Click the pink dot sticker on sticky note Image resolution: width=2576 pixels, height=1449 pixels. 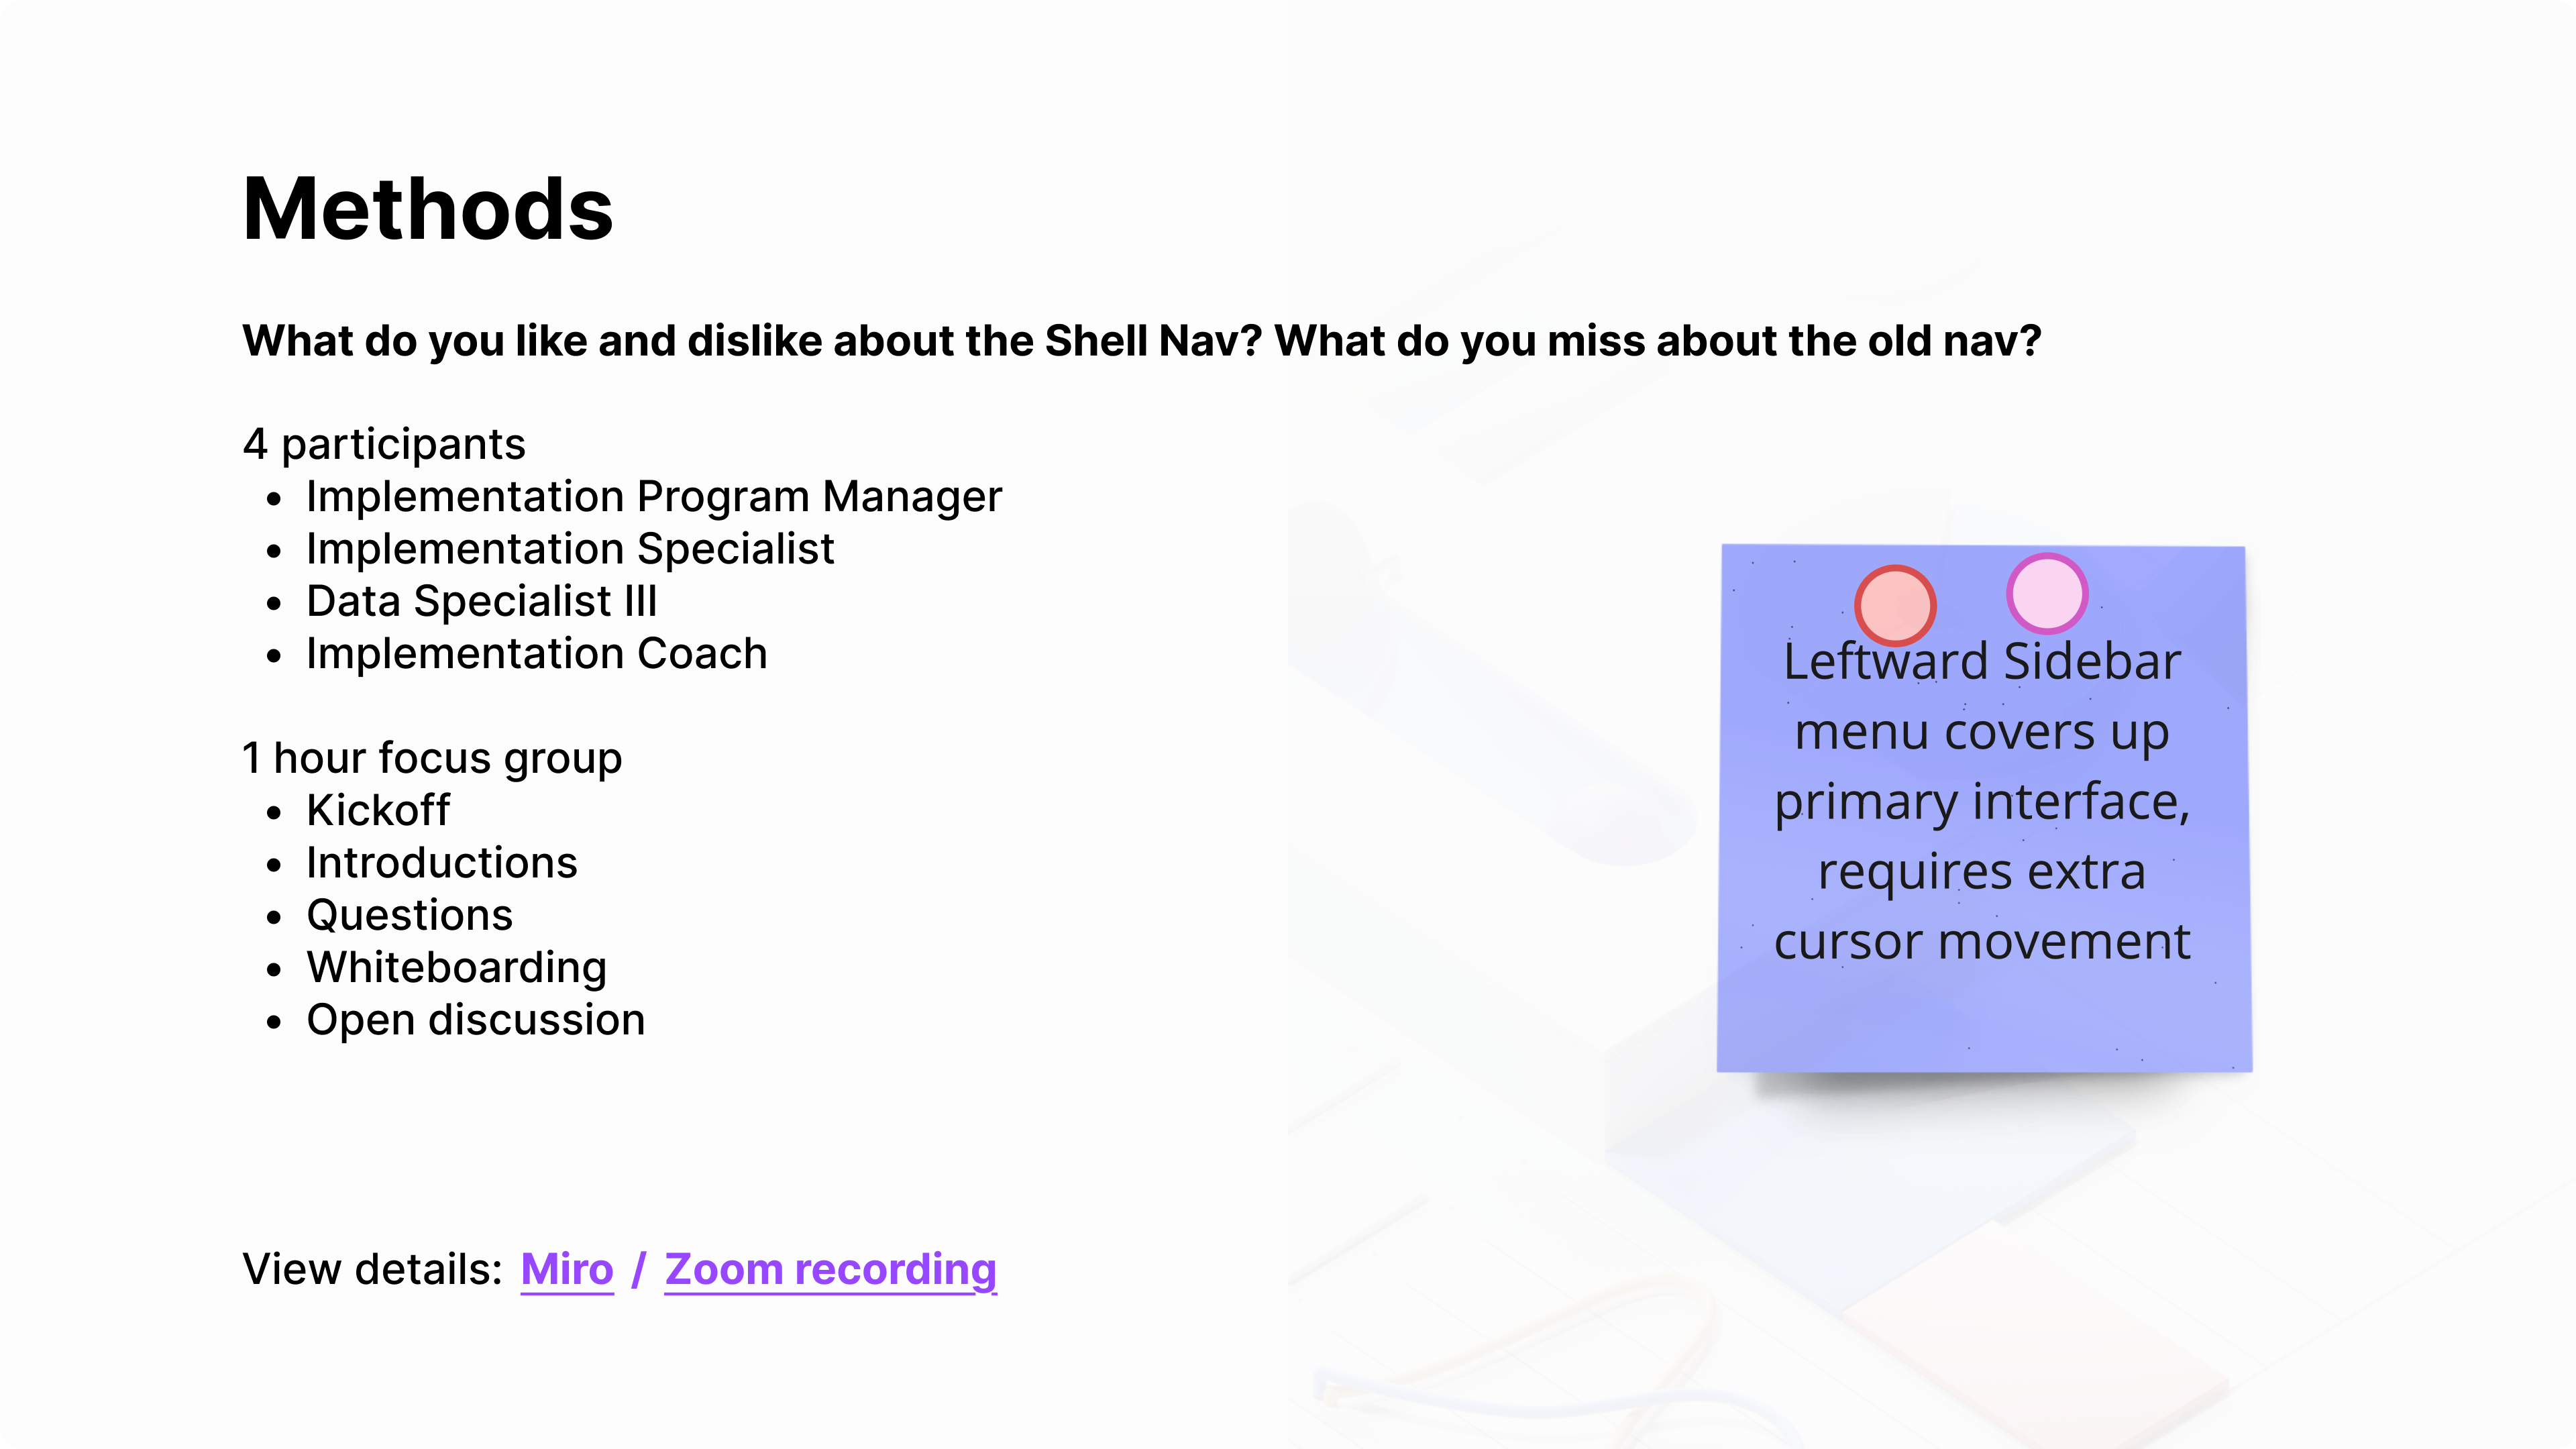[2047, 593]
